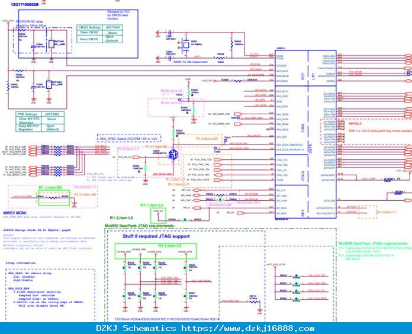Select the JRST2001 jumper symbol in CMOS box
The image size is (412, 334).
[51, 44]
